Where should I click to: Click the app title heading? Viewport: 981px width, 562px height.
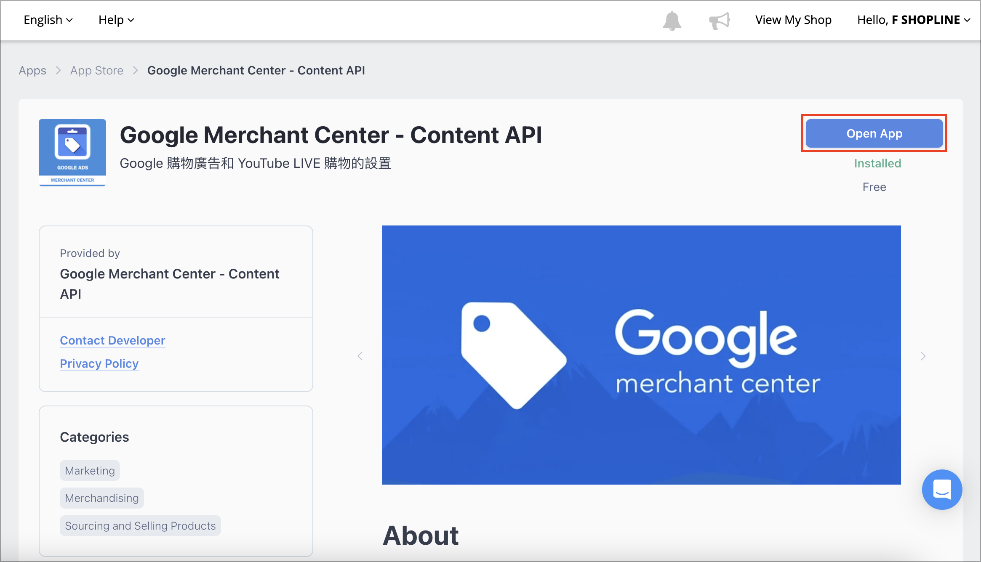click(x=331, y=135)
